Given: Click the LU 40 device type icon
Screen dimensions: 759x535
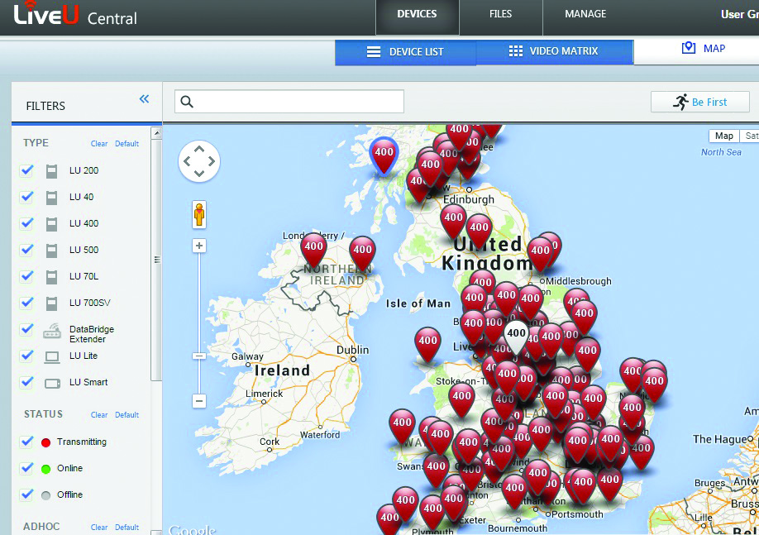Looking at the screenshot, I should point(51,198).
